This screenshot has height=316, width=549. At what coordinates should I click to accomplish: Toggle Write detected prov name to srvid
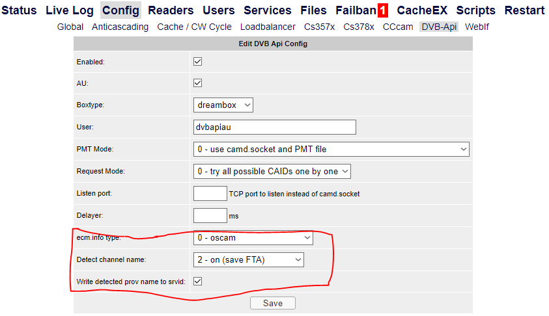(x=197, y=281)
